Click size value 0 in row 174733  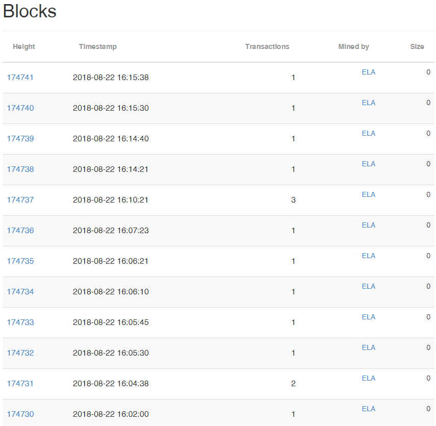(x=428, y=317)
